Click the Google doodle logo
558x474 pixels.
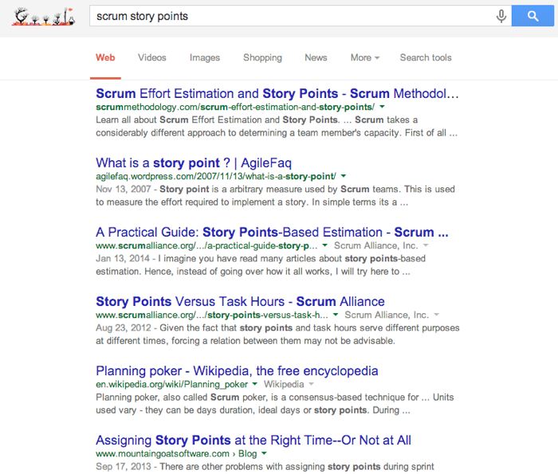43,17
